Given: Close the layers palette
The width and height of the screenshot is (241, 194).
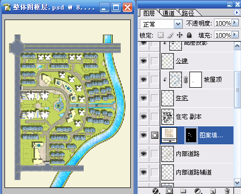Looking at the screenshot, I should pos(237,4).
